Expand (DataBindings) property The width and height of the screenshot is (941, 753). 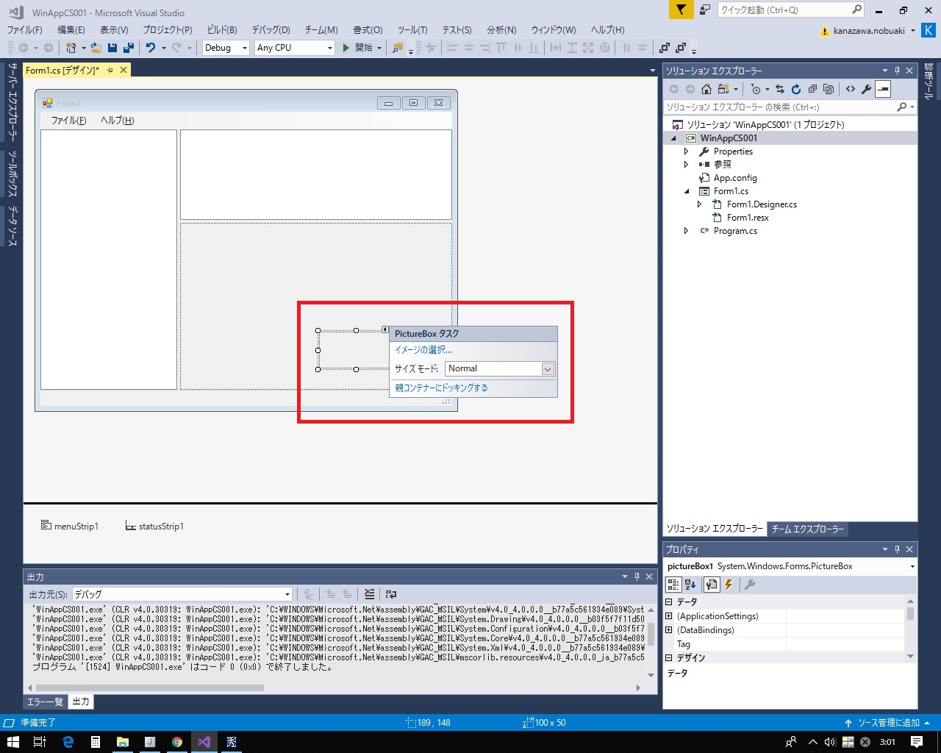[669, 630]
